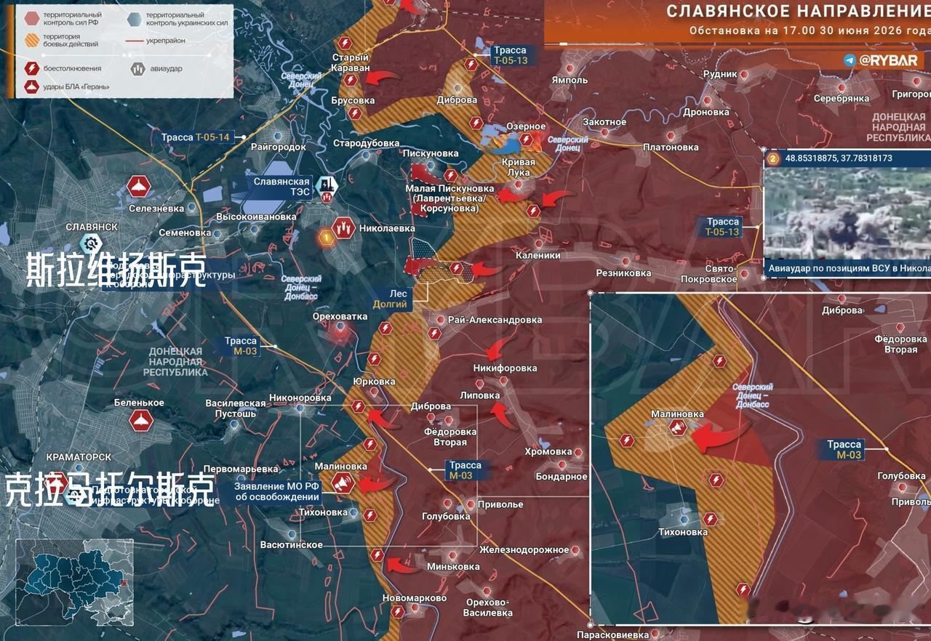This screenshot has height=641, width=931.
Task: Click the coordinates text 48.85318875, 37.78318173
Action: click(x=837, y=158)
